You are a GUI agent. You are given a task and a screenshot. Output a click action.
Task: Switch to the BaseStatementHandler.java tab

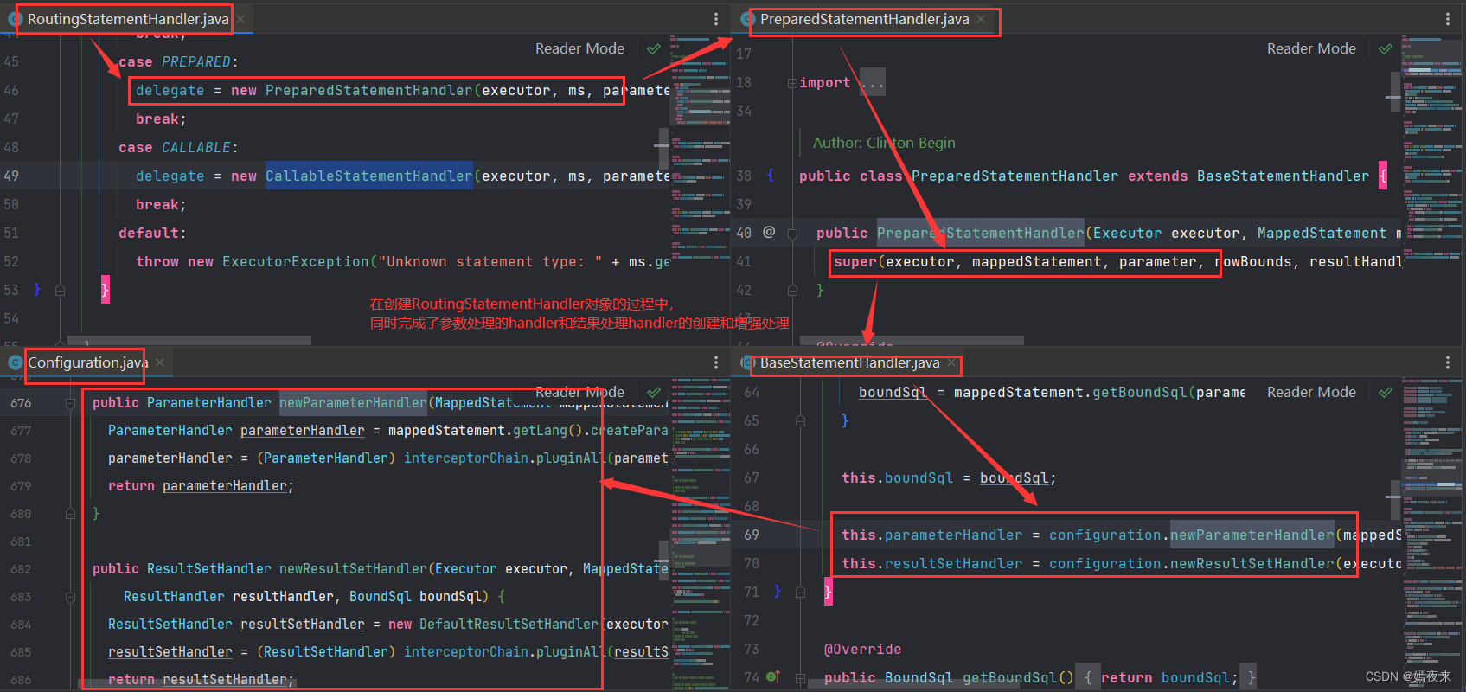[849, 362]
